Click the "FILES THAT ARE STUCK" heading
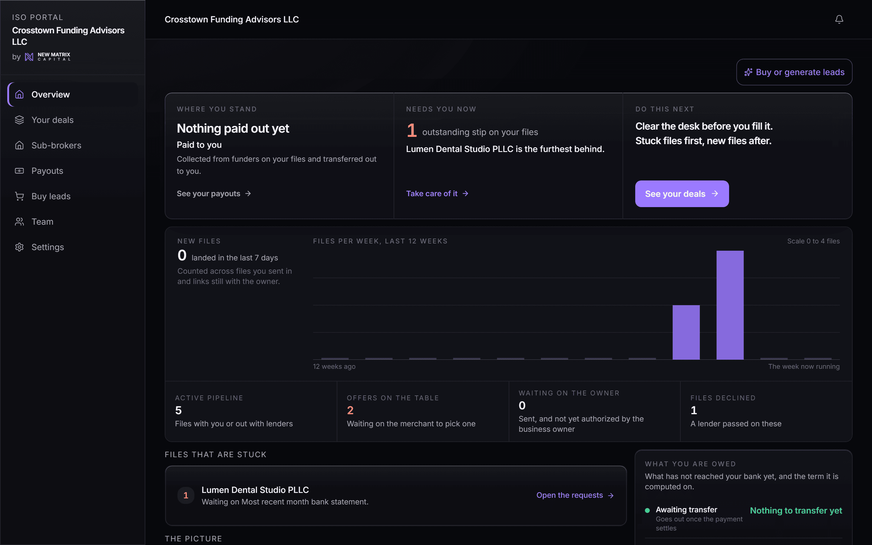The height and width of the screenshot is (545, 872). pyautogui.click(x=216, y=454)
